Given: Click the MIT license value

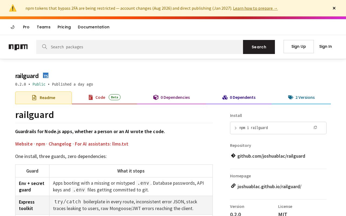Looking at the screenshot, I should [x=283, y=214].
